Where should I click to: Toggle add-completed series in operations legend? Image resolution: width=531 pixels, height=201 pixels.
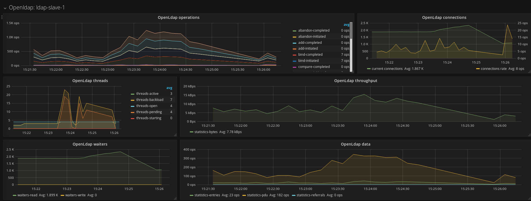pyautogui.click(x=310, y=43)
